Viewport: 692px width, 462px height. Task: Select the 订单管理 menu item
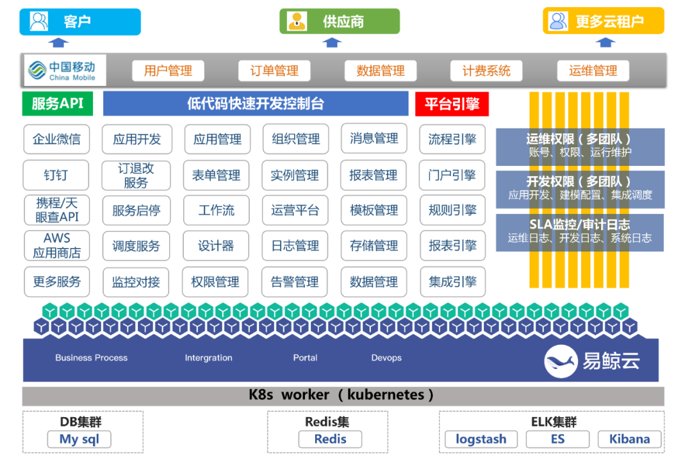pos(274,70)
